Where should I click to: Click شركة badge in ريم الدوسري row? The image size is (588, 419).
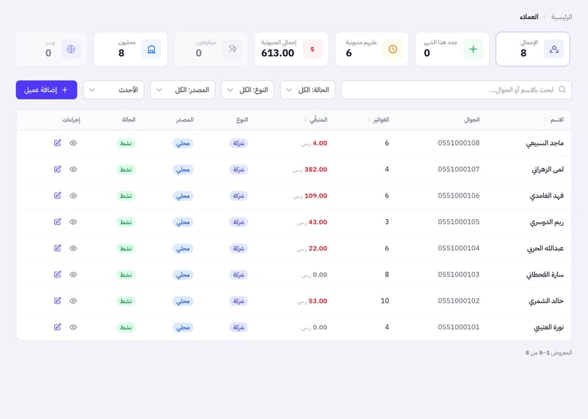pyautogui.click(x=238, y=222)
